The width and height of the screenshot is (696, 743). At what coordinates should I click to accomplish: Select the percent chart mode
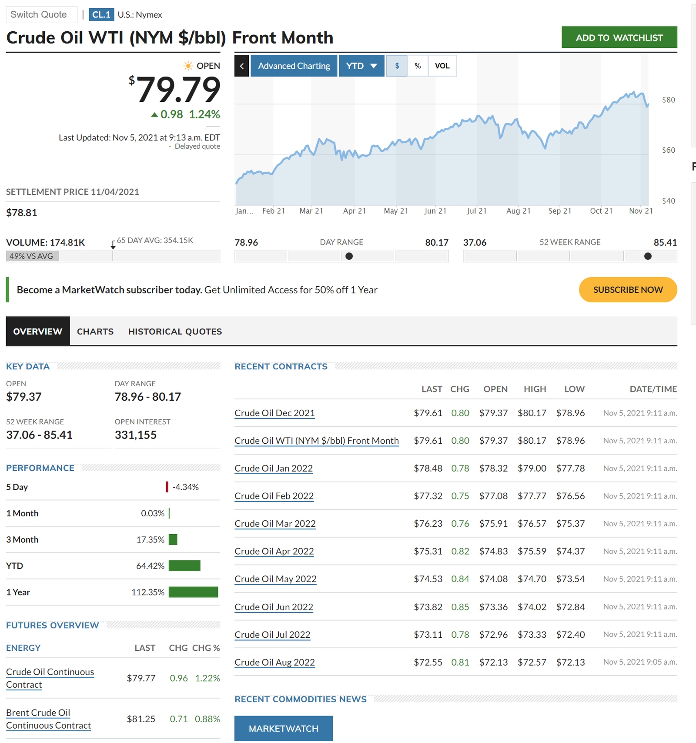418,66
